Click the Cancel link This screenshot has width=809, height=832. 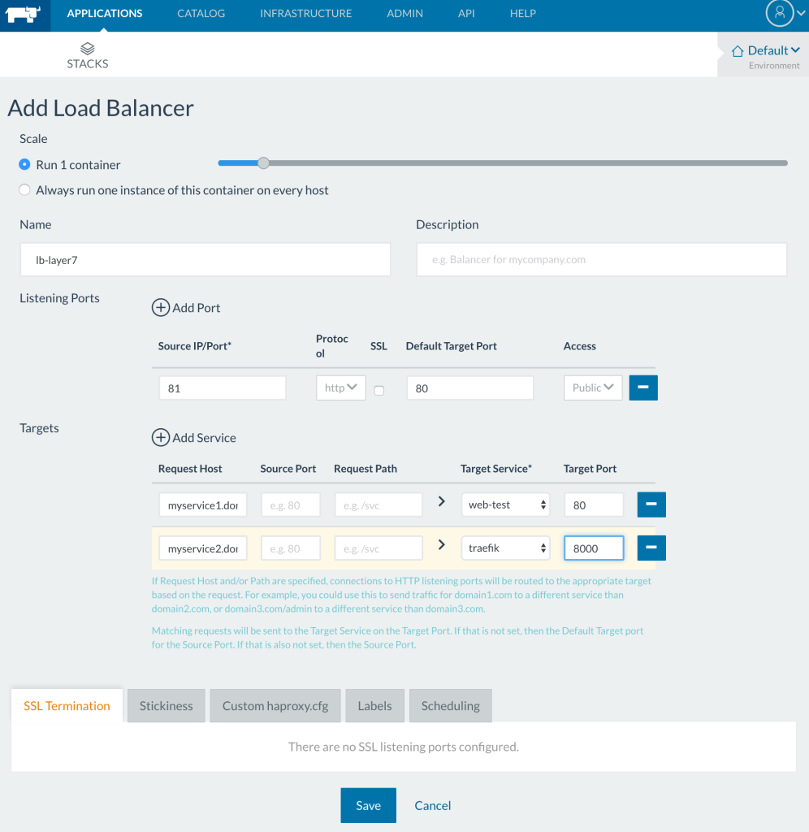[x=432, y=805]
